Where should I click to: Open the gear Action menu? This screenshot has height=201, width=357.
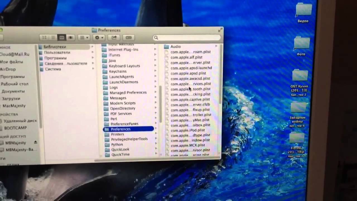click(x=99, y=37)
